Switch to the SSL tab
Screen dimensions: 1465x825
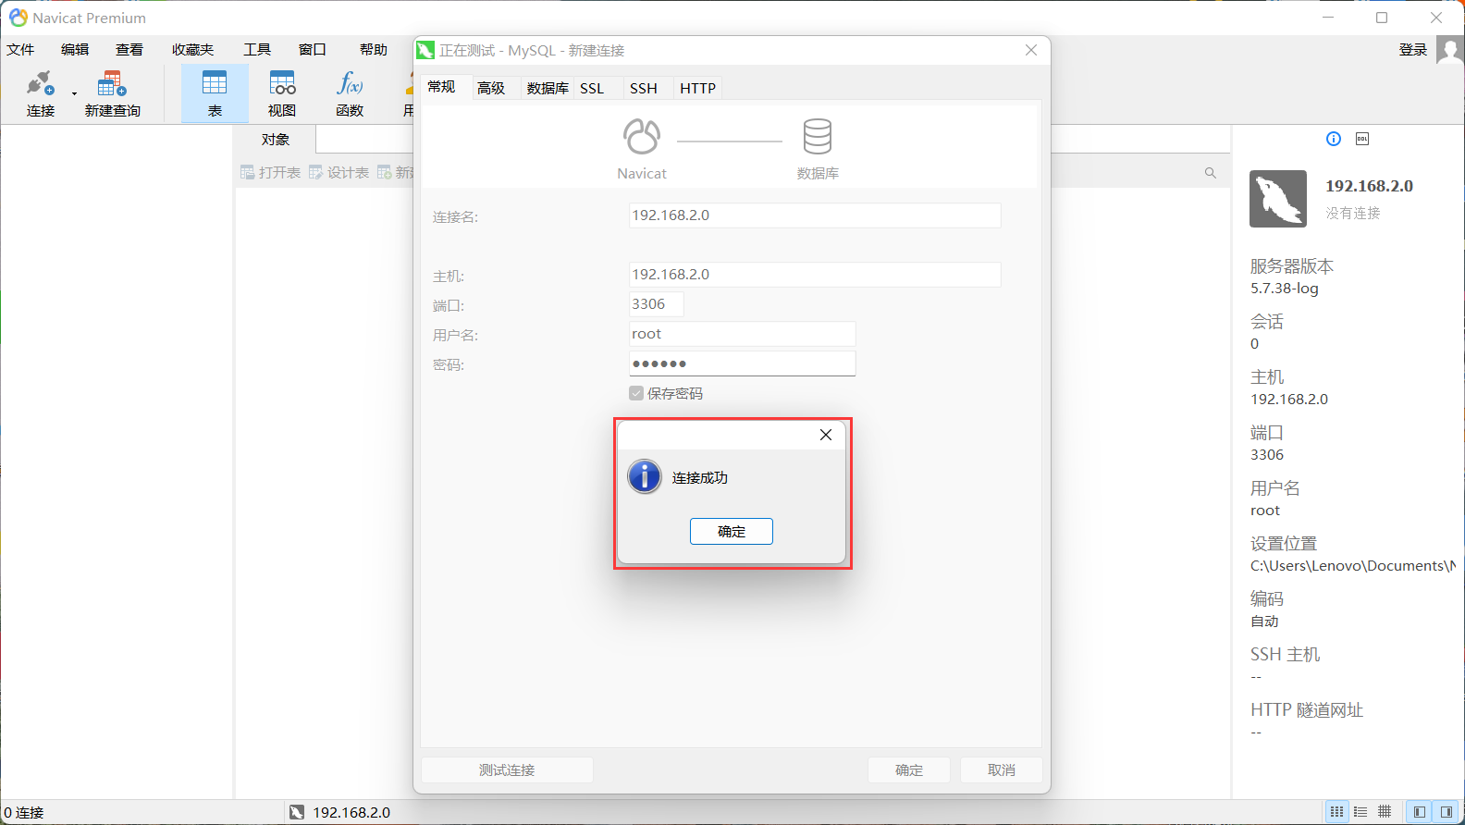[x=592, y=88]
